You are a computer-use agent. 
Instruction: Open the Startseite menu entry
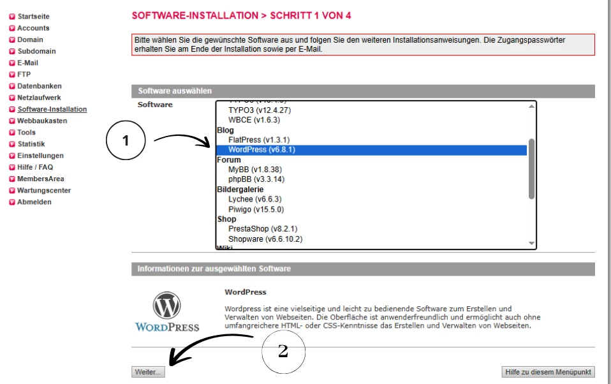[34, 17]
